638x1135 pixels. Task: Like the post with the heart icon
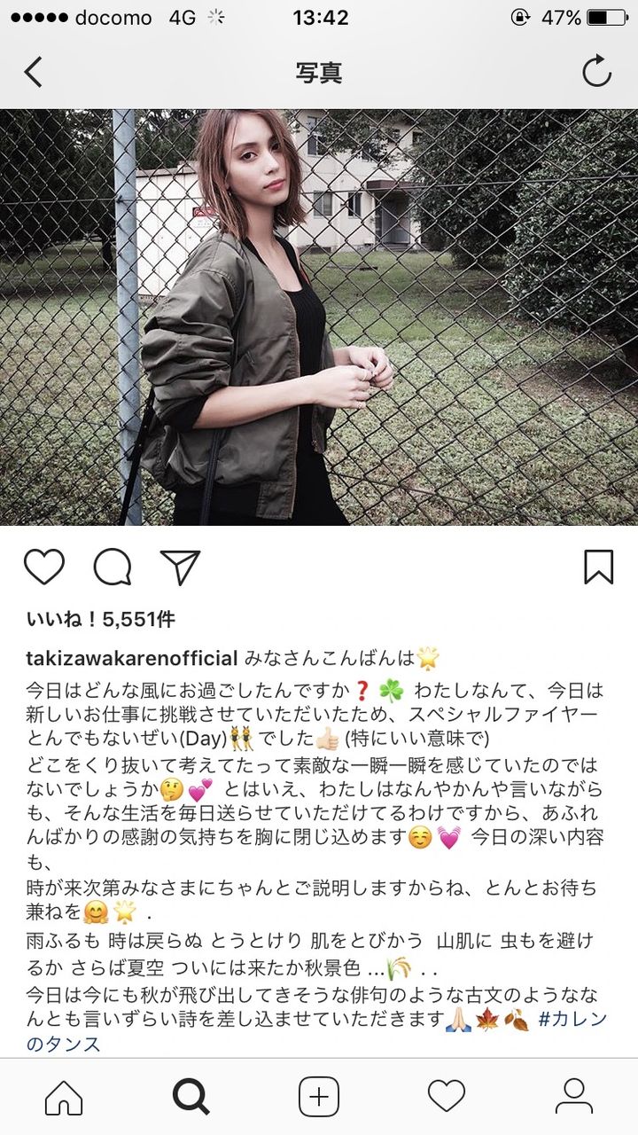[x=44, y=567]
